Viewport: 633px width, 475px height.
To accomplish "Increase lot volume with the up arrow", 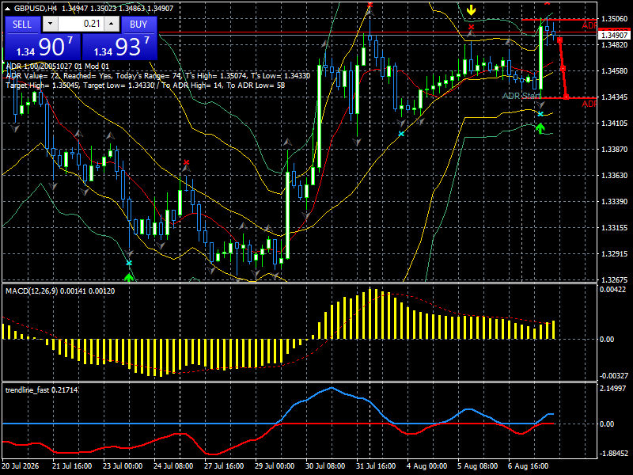I will pyautogui.click(x=112, y=24).
